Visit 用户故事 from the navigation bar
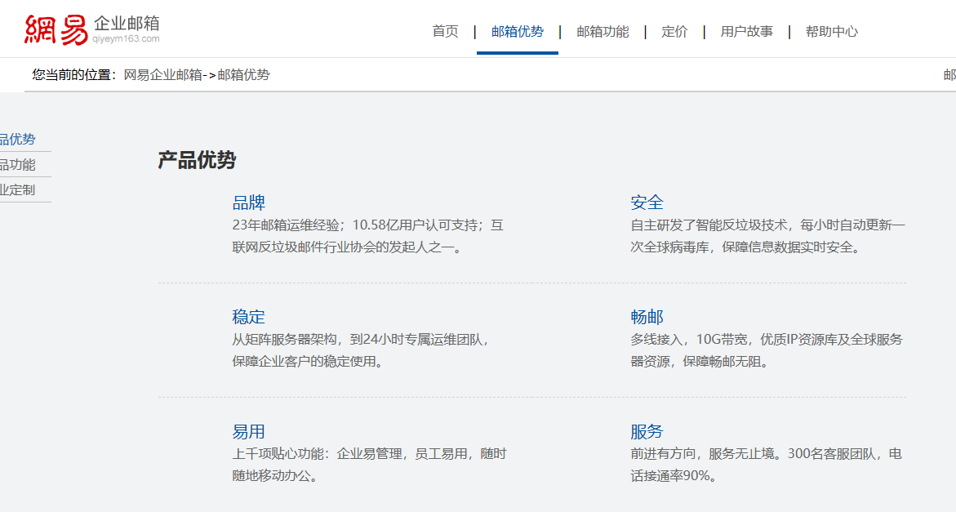The width and height of the screenshot is (956, 512). pyautogui.click(x=746, y=31)
